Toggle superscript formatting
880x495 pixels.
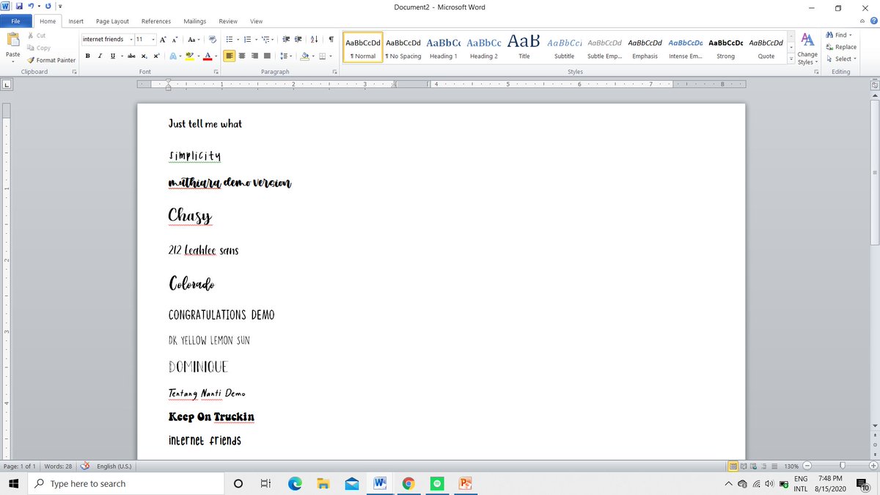155,56
